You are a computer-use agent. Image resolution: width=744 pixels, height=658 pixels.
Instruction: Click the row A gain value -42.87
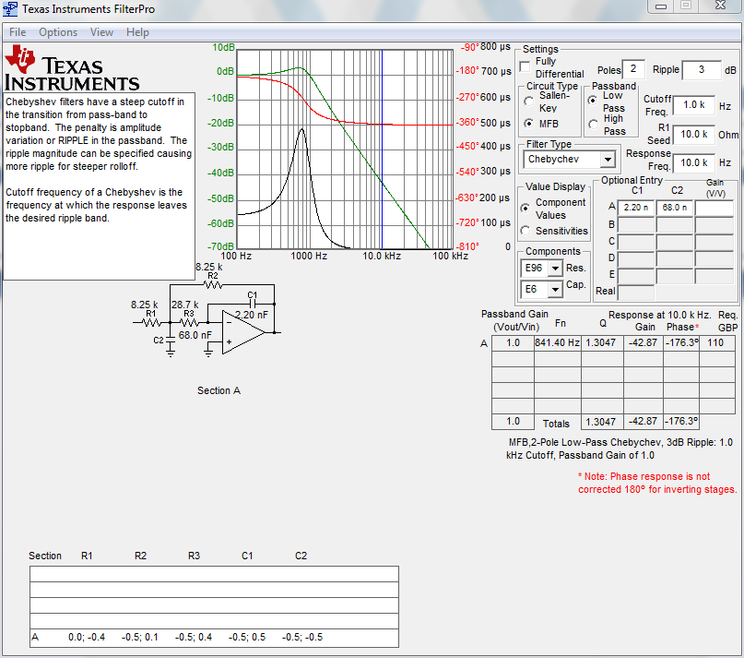pyautogui.click(x=643, y=342)
